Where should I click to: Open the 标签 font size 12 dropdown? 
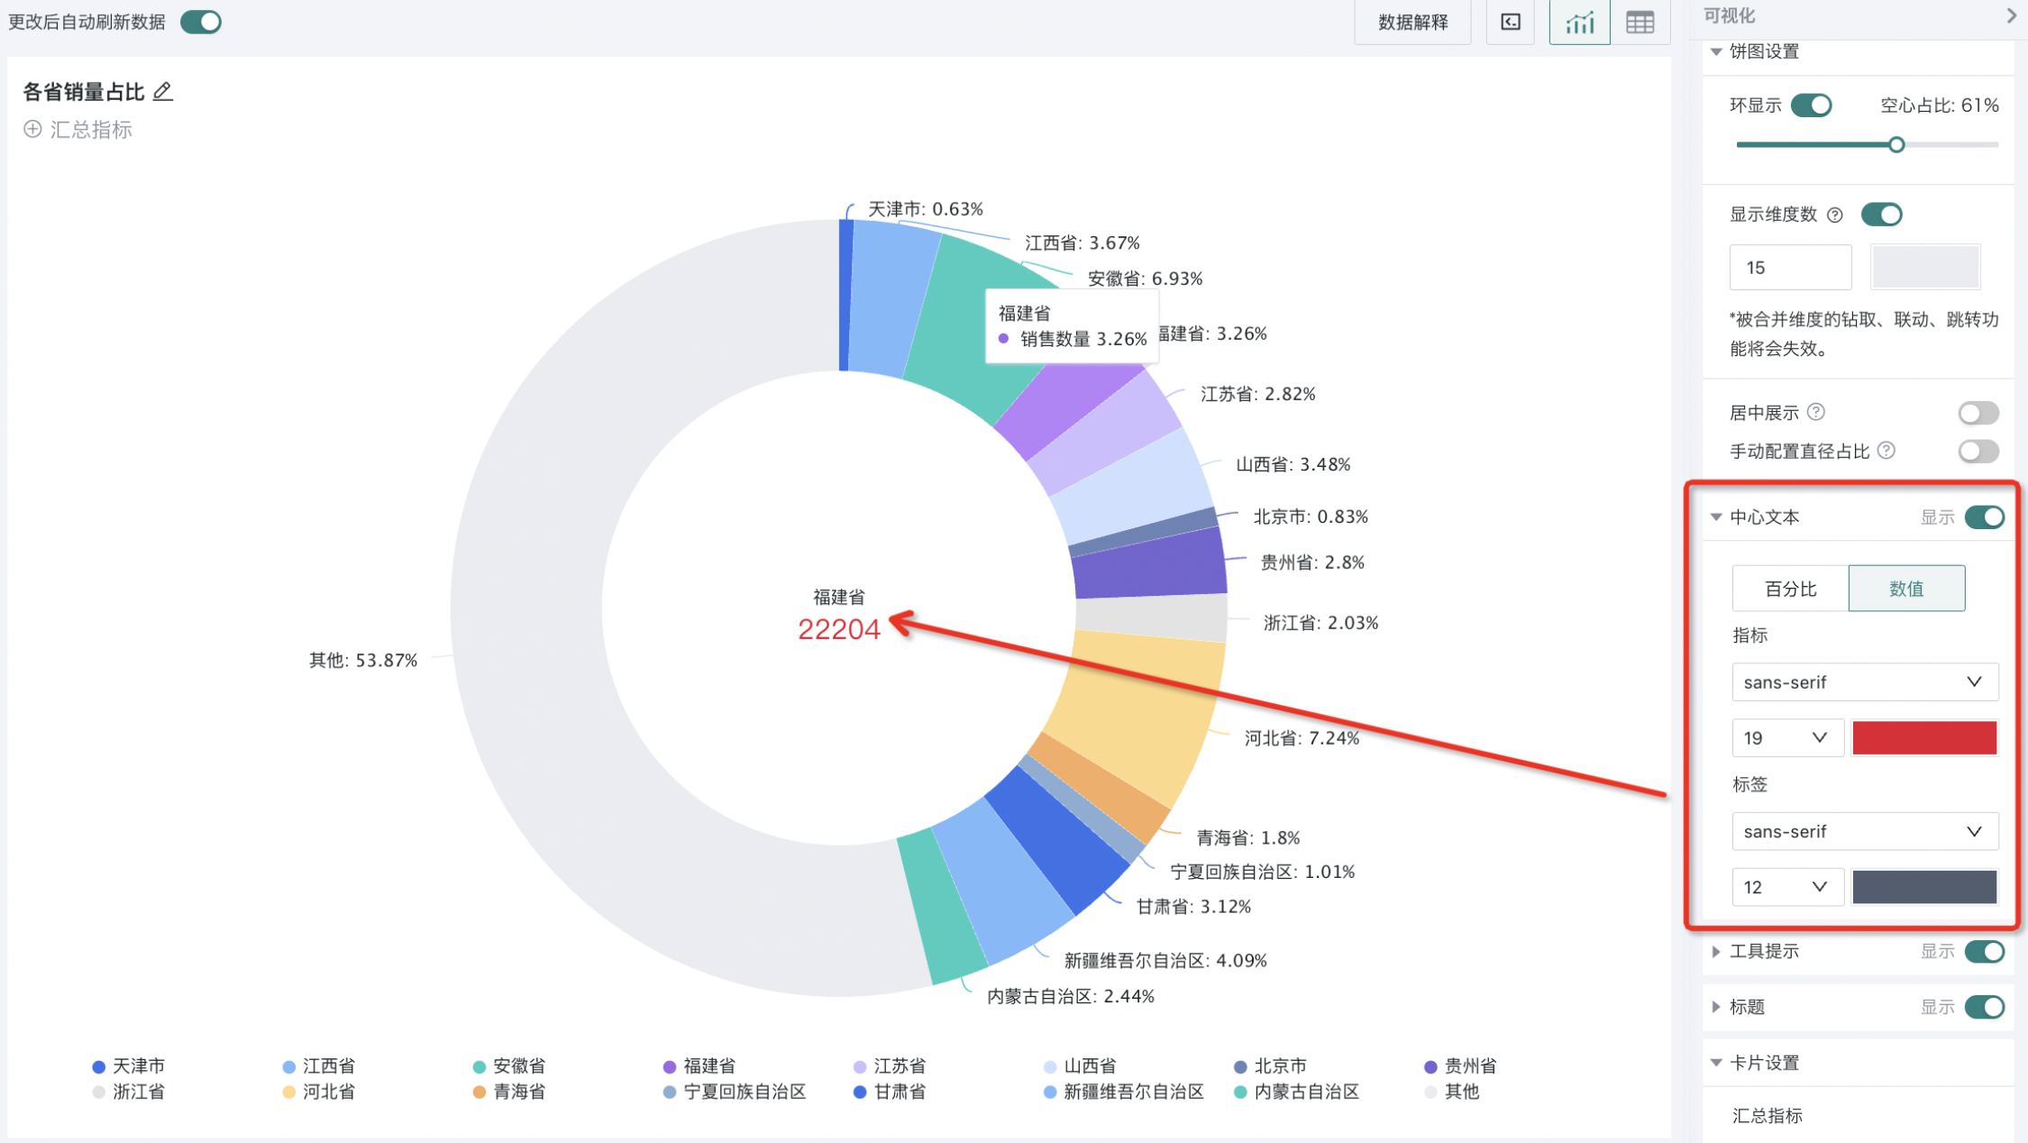coord(1786,887)
